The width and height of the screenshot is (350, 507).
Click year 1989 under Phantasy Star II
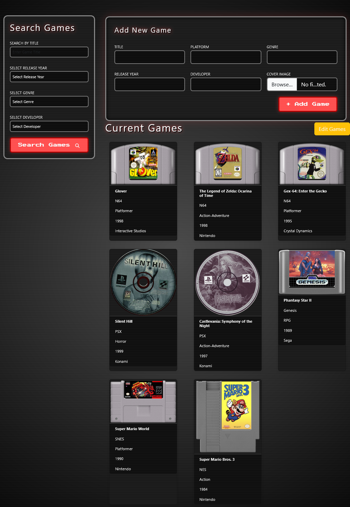click(288, 331)
